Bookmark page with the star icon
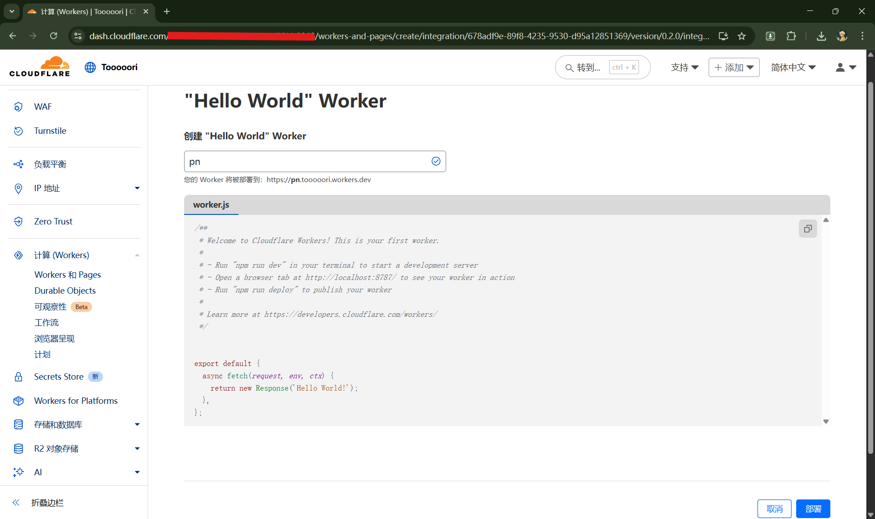This screenshot has width=875, height=519. [x=741, y=36]
